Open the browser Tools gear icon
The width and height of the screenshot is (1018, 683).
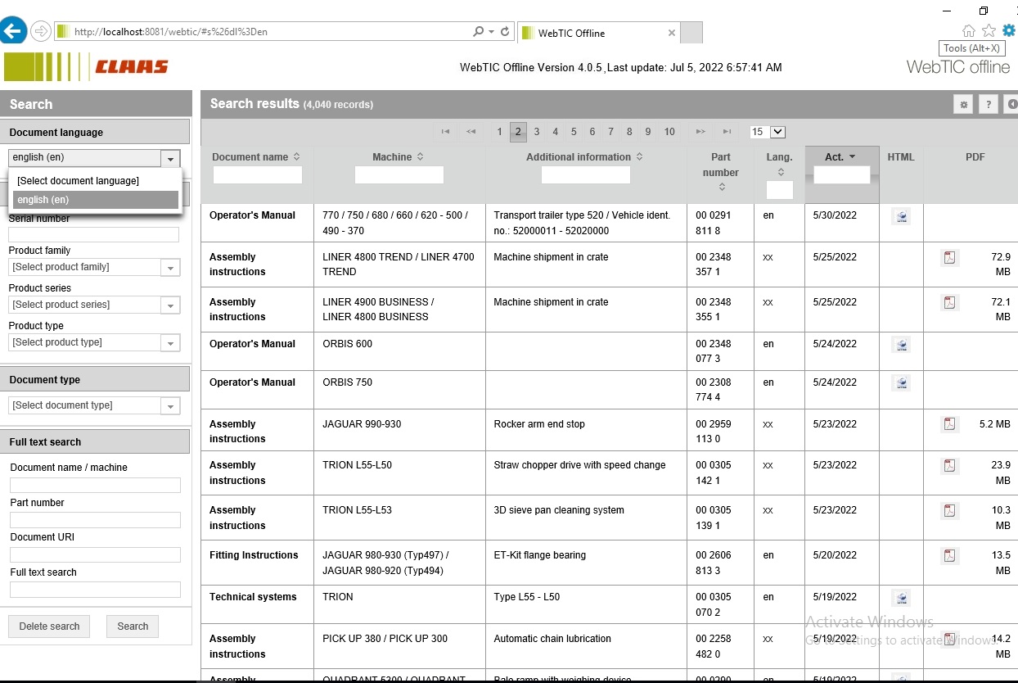tap(1008, 31)
